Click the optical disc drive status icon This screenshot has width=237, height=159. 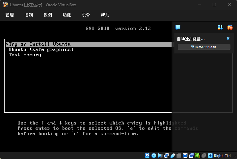pos(154,156)
